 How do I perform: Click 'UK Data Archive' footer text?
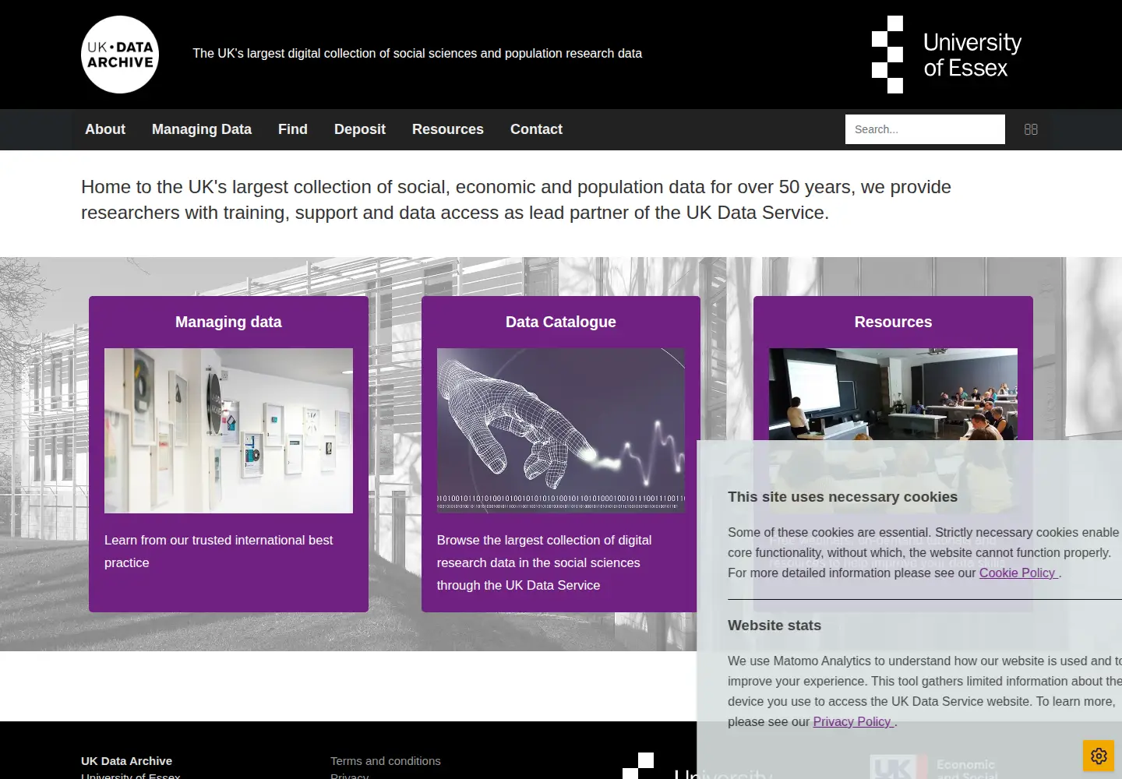tap(127, 761)
